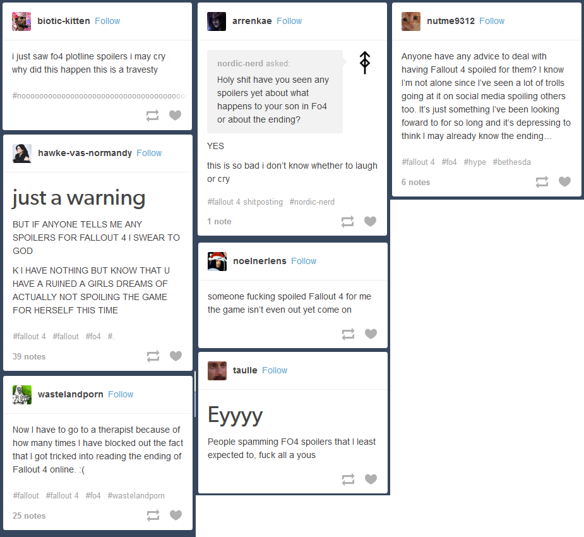Open the #bethesda tag
Screen dimensions: 584x537
(x=511, y=162)
